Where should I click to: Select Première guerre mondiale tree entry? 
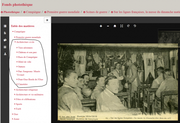click(x=28, y=37)
